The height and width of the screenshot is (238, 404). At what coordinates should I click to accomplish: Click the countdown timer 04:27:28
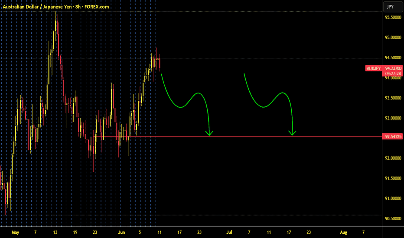pyautogui.click(x=393, y=74)
